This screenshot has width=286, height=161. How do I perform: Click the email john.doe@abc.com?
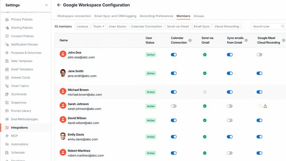[81, 57]
